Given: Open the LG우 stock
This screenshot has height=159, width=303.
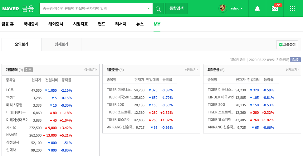Looking at the screenshot, I should 10,90.
